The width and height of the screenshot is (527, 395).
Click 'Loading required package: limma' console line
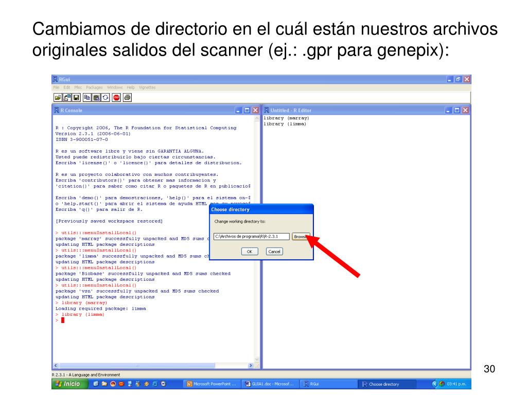[x=101, y=309]
